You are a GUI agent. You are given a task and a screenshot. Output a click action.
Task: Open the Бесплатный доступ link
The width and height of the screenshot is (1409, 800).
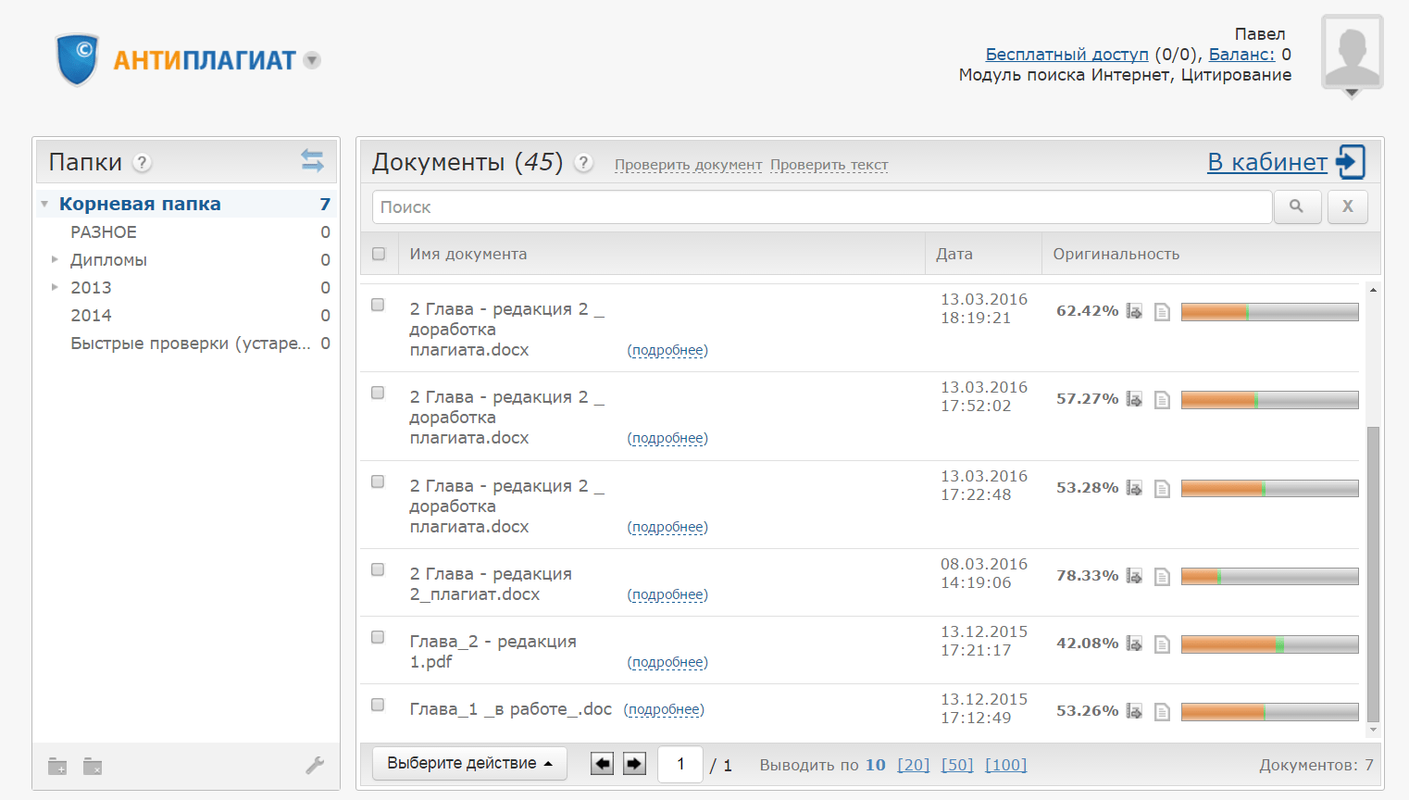coord(1066,55)
